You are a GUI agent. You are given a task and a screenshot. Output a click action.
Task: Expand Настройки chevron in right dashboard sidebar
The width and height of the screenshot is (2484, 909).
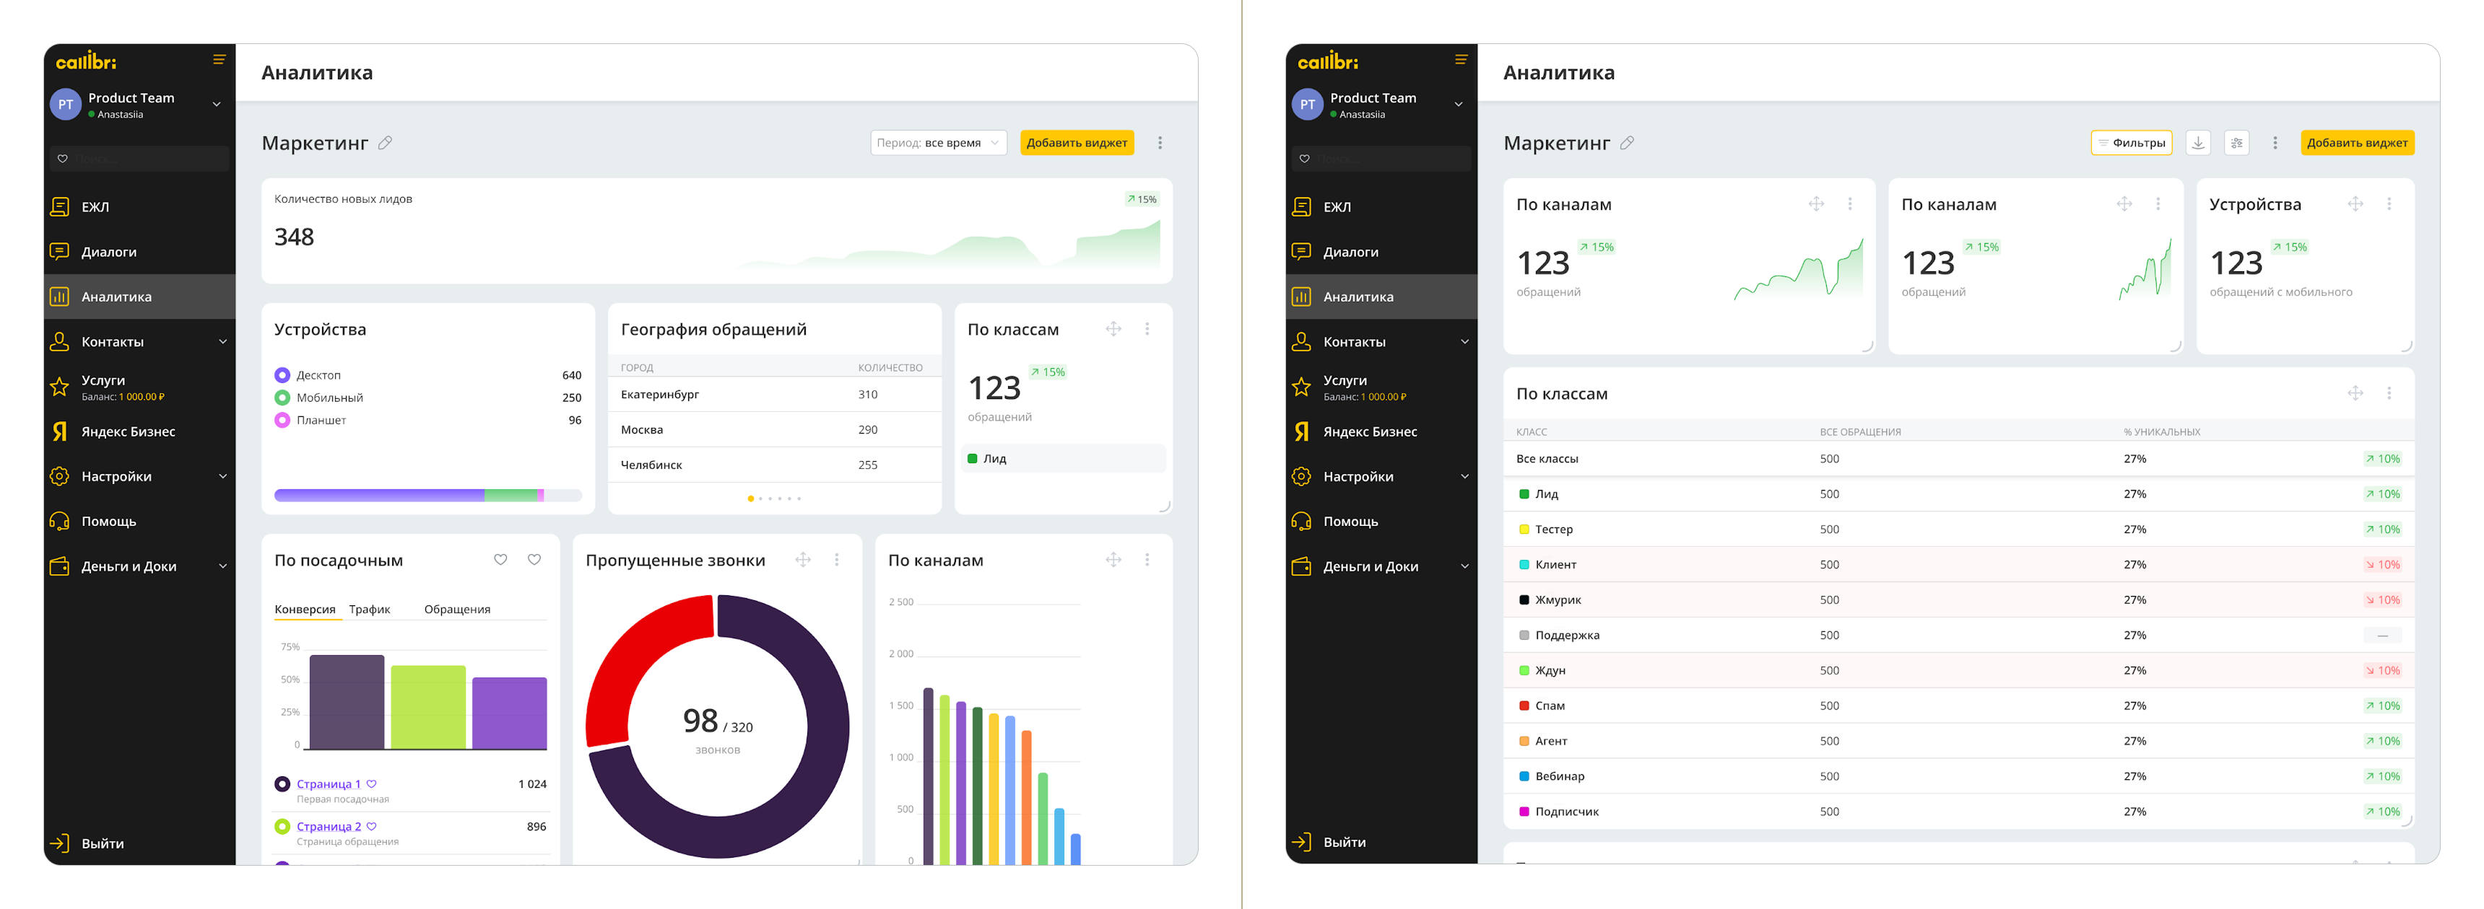(1464, 477)
